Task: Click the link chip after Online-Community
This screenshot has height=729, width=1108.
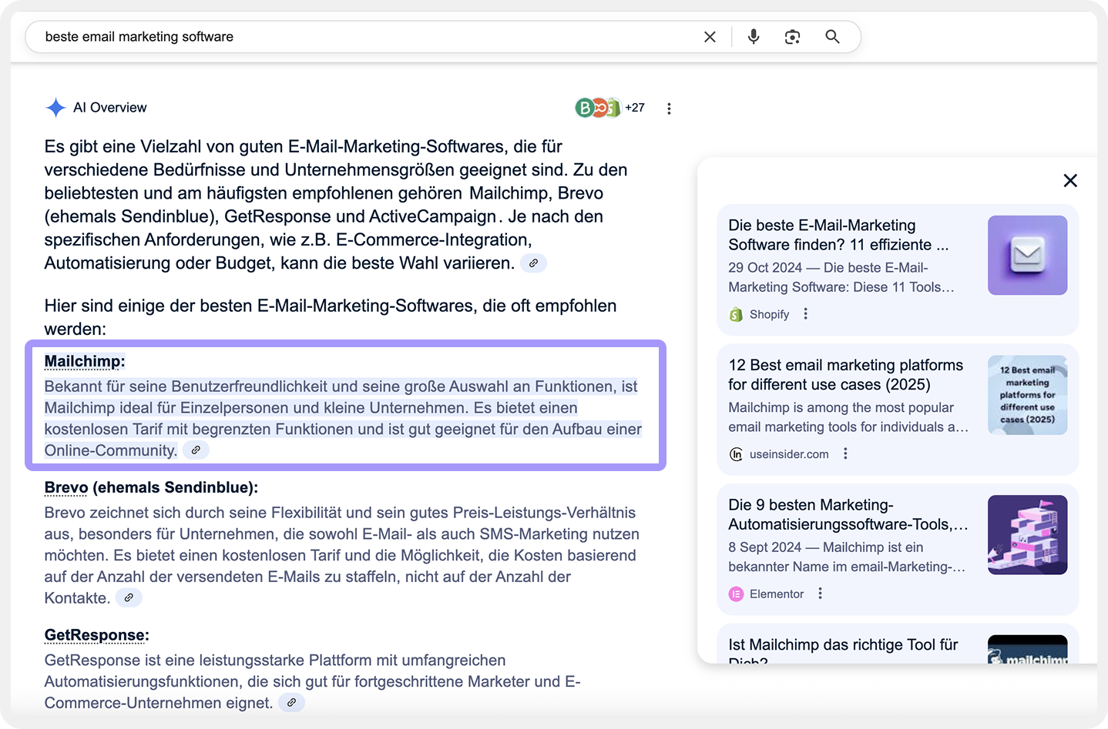Action: coord(196,450)
